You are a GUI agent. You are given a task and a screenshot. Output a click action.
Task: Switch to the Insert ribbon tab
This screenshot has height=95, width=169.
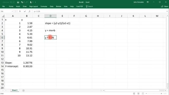18,6
